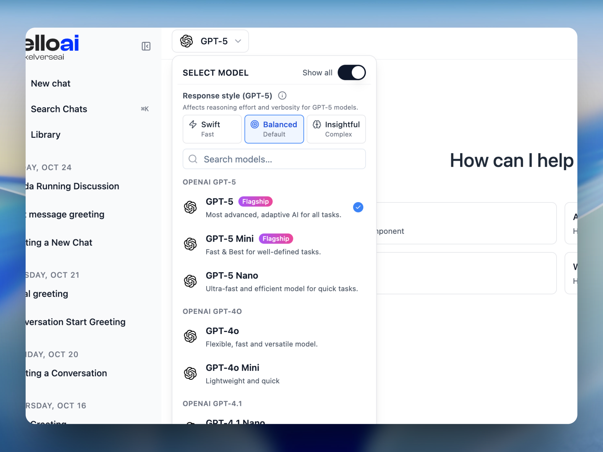Click the OpenAI logo next to GPT-5 Nano
603x452 pixels.
click(190, 281)
